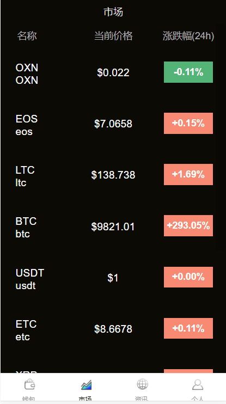The height and width of the screenshot is (404, 226).
Task: Open the news globe icon
Action: (142, 384)
